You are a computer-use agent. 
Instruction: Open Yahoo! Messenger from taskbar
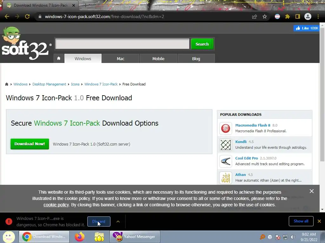click(135, 237)
